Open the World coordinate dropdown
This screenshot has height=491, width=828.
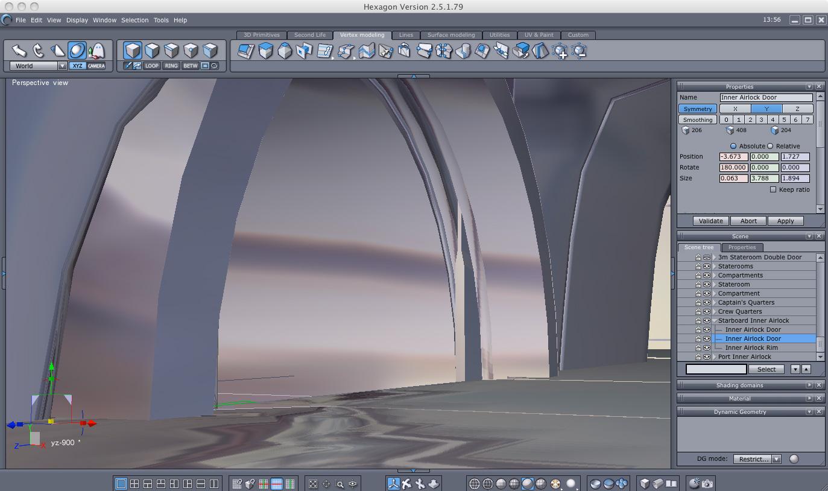[62, 66]
